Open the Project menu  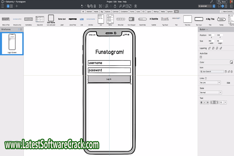tap(110, 2)
